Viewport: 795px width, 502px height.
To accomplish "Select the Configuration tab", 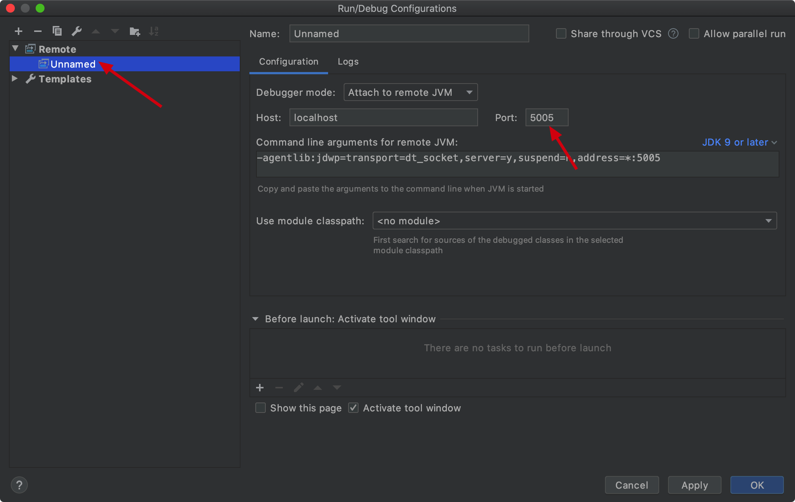I will tap(288, 62).
